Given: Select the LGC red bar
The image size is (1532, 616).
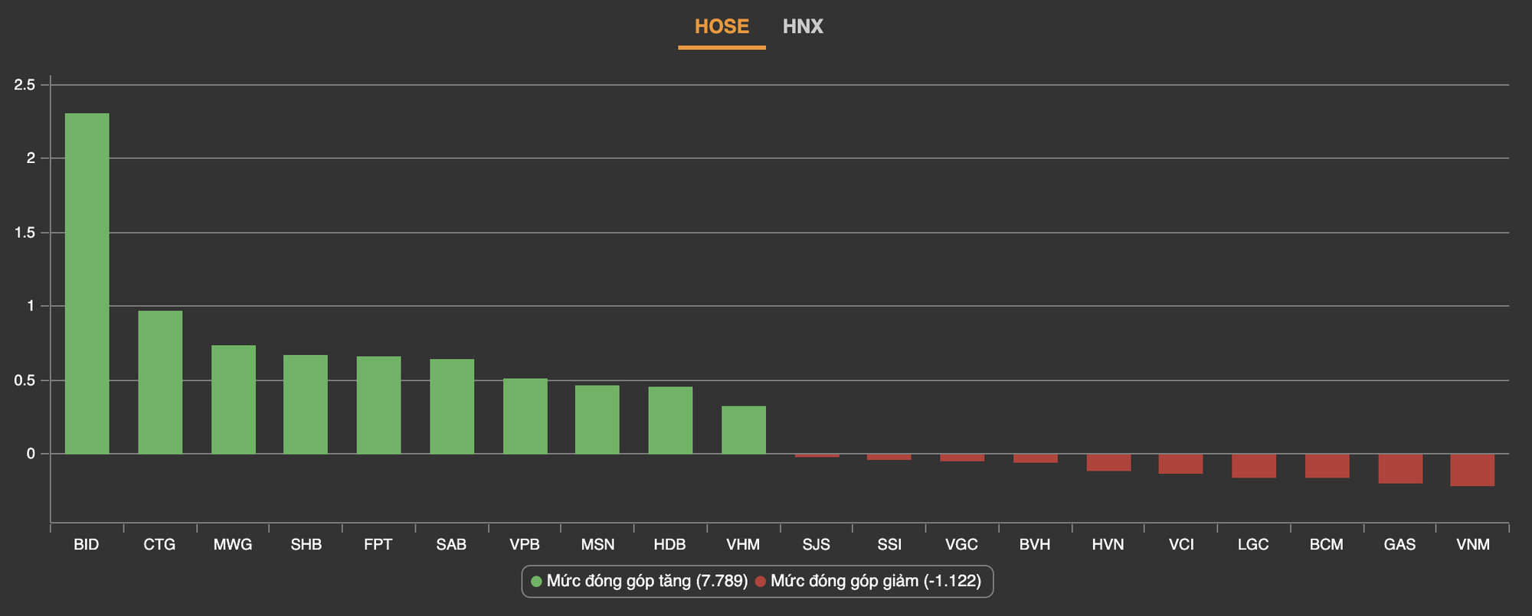Looking at the screenshot, I should click(1254, 466).
